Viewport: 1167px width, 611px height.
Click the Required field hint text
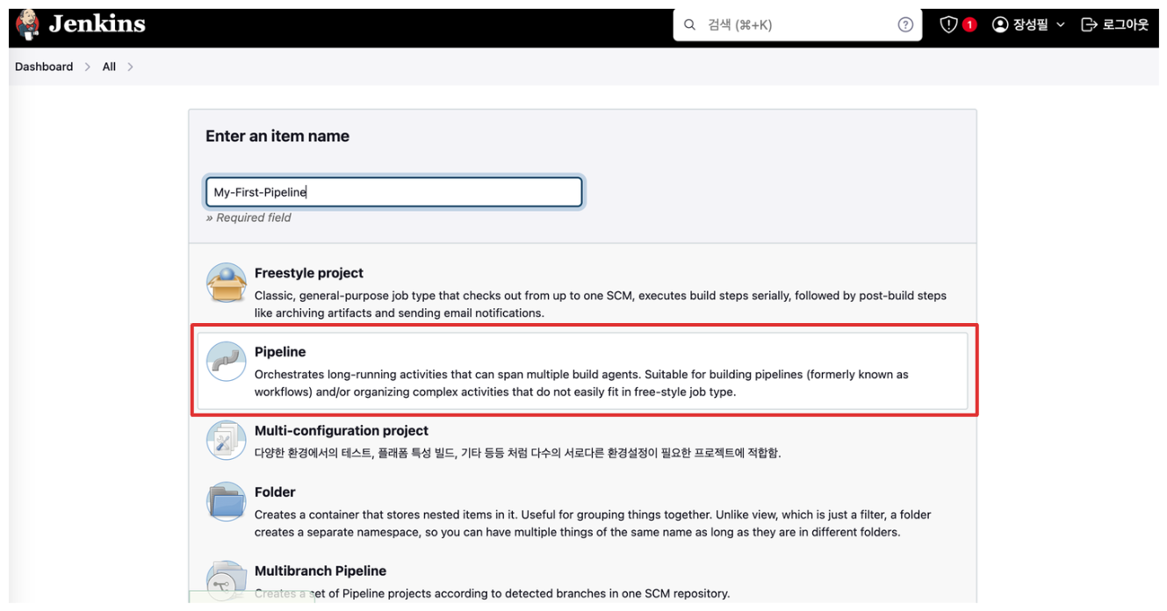pos(249,218)
